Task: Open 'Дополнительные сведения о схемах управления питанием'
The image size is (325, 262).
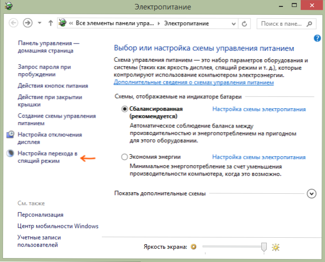Action: [194, 83]
